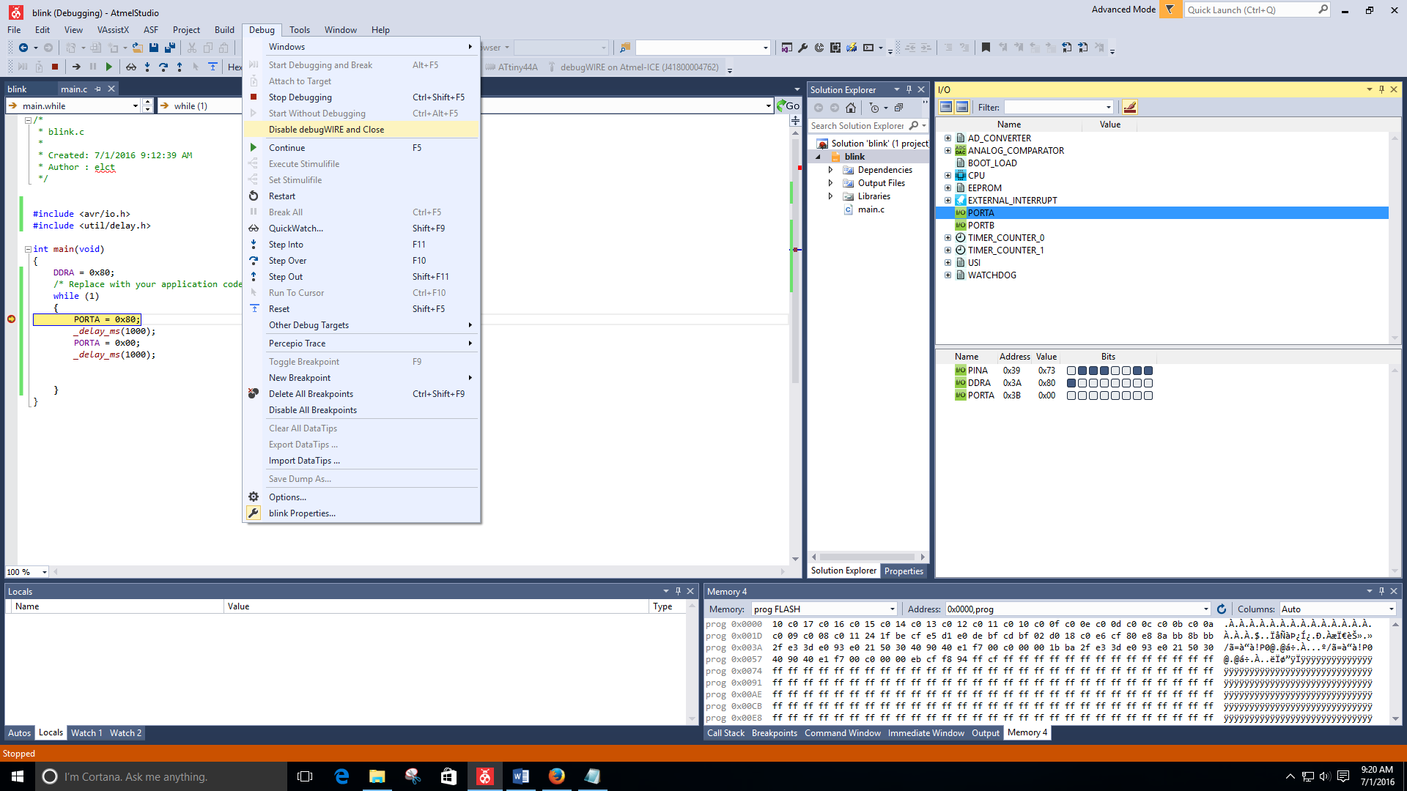Toggle second I/O layout view icon
Viewport: 1407px width, 791px height.
[x=962, y=107]
